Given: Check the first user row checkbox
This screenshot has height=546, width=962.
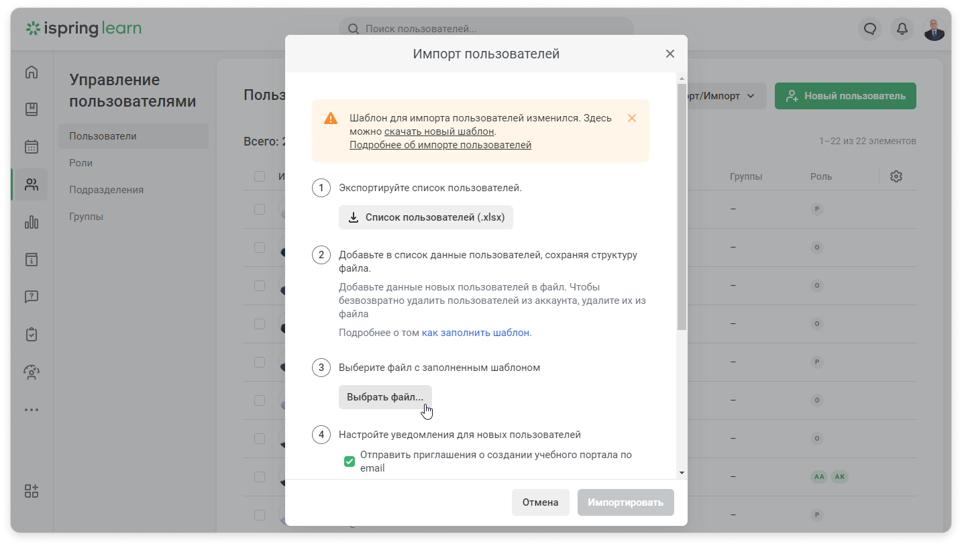Looking at the screenshot, I should 260,209.
